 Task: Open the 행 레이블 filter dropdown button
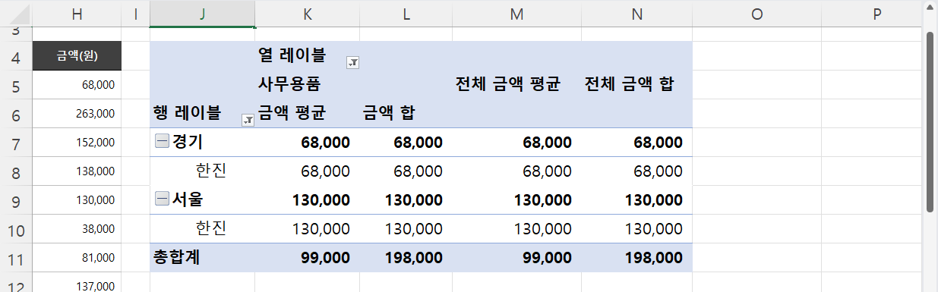point(248,120)
